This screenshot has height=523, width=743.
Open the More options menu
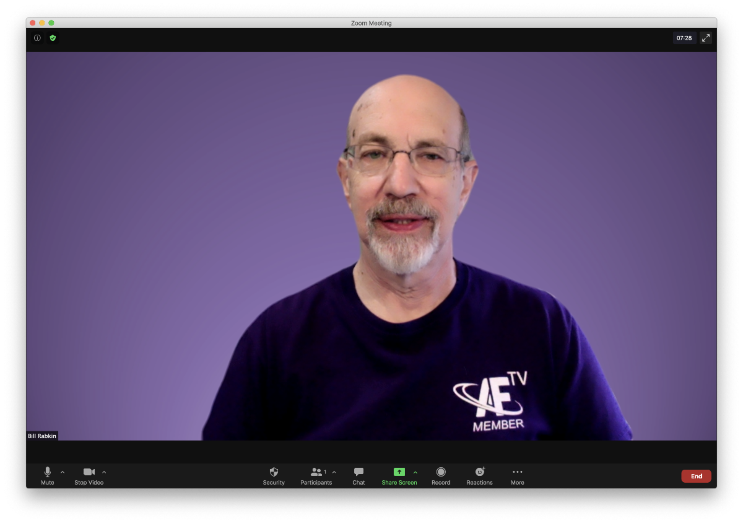(x=518, y=476)
